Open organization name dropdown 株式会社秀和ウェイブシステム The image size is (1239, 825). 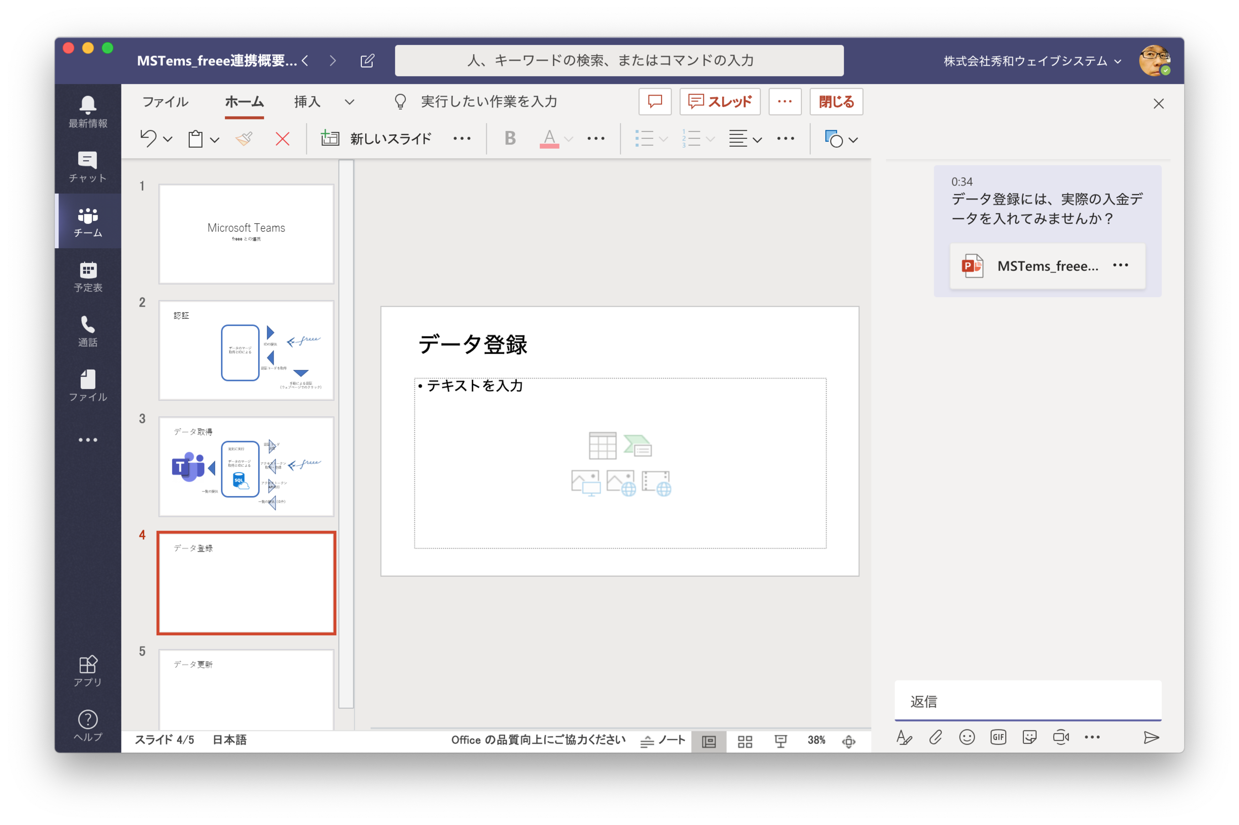pyautogui.click(x=1032, y=61)
